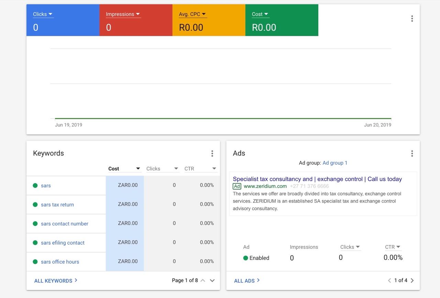Viewport: 440px width, 298px height.
Task: Open the overview chart three-dot menu
Action: [x=412, y=19]
